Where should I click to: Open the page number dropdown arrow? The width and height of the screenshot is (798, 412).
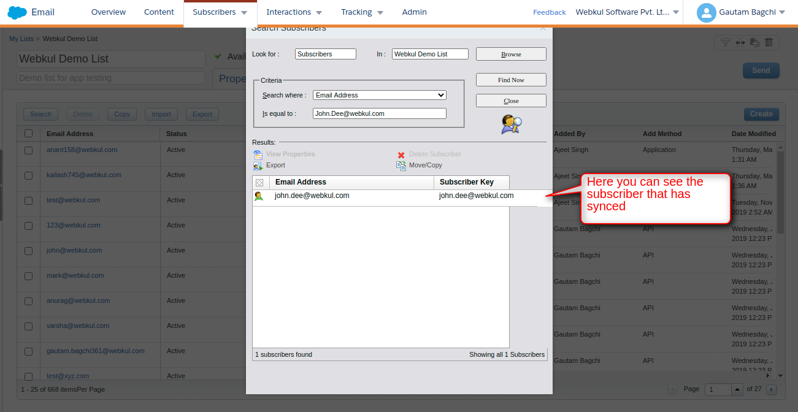point(737,389)
